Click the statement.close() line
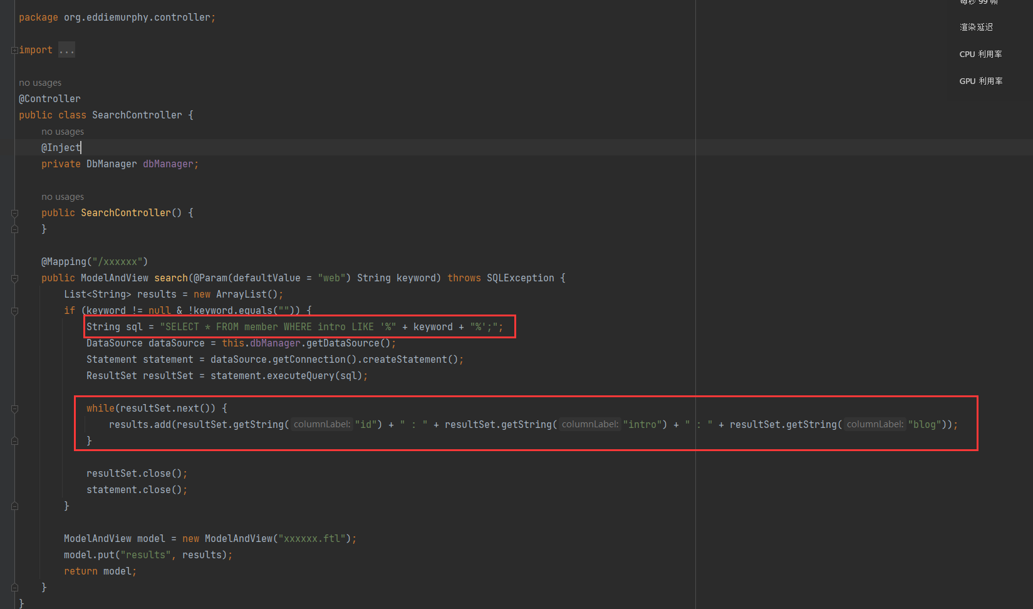 click(137, 490)
